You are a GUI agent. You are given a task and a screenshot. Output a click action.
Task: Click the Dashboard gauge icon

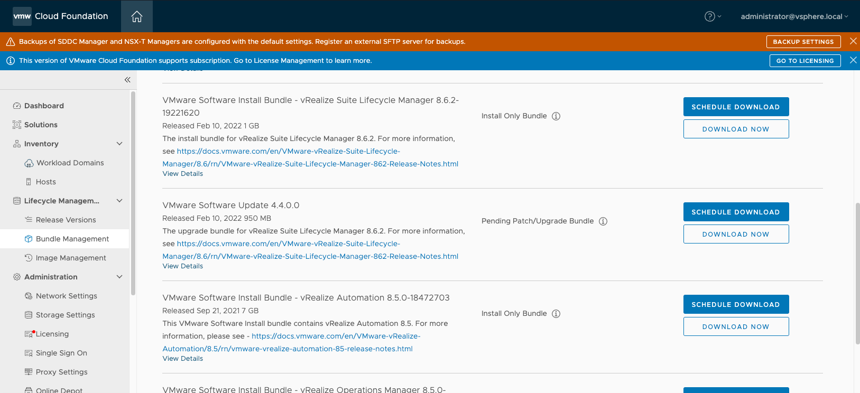(17, 106)
